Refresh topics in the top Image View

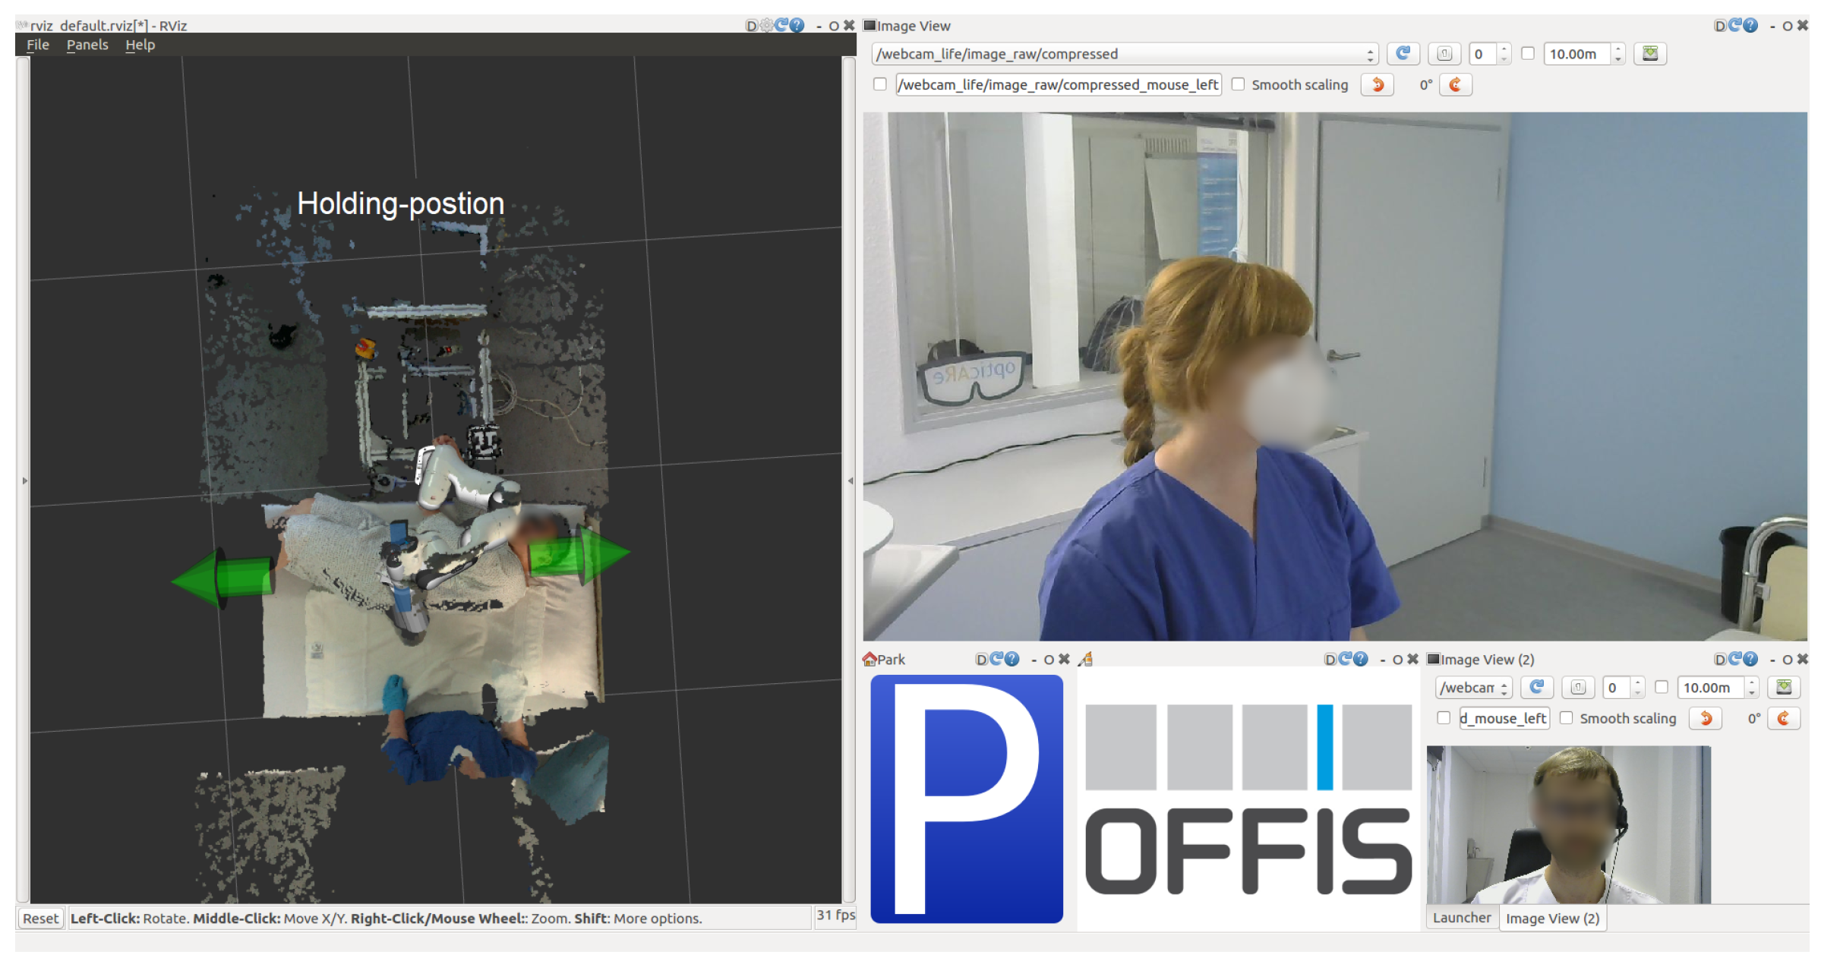[x=1402, y=54]
